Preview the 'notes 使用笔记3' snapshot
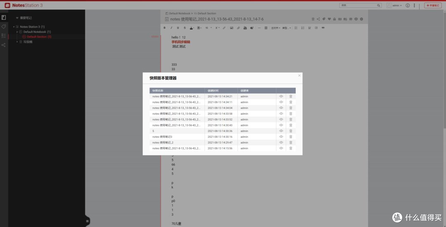This screenshot has width=446, height=227. (x=281, y=137)
